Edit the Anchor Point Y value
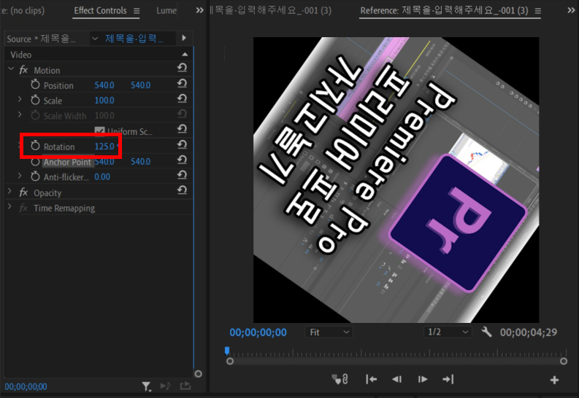The width and height of the screenshot is (579, 398). pyautogui.click(x=140, y=161)
